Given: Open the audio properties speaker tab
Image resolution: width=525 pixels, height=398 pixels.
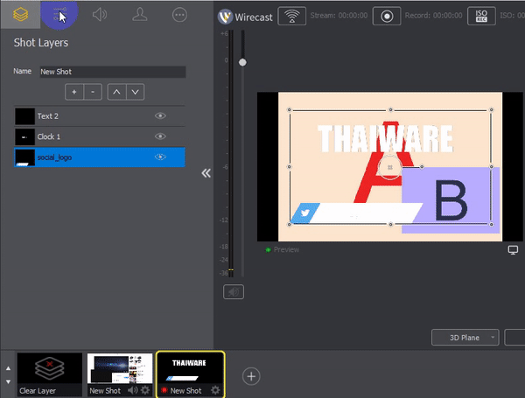Looking at the screenshot, I should click(x=100, y=15).
